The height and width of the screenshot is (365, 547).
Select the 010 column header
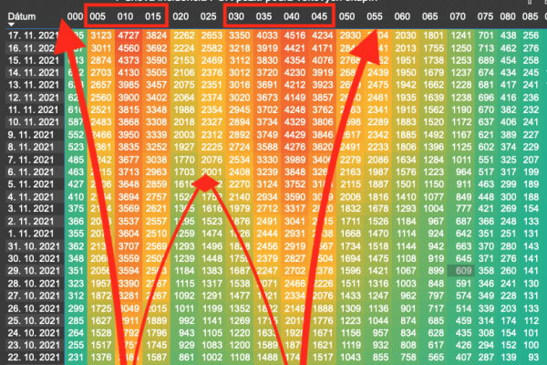click(128, 16)
